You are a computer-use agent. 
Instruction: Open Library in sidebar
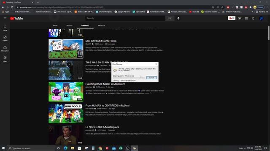(x=5, y=59)
